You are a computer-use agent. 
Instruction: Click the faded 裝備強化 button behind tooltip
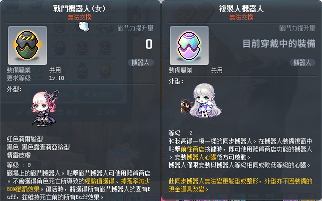(100, 95)
